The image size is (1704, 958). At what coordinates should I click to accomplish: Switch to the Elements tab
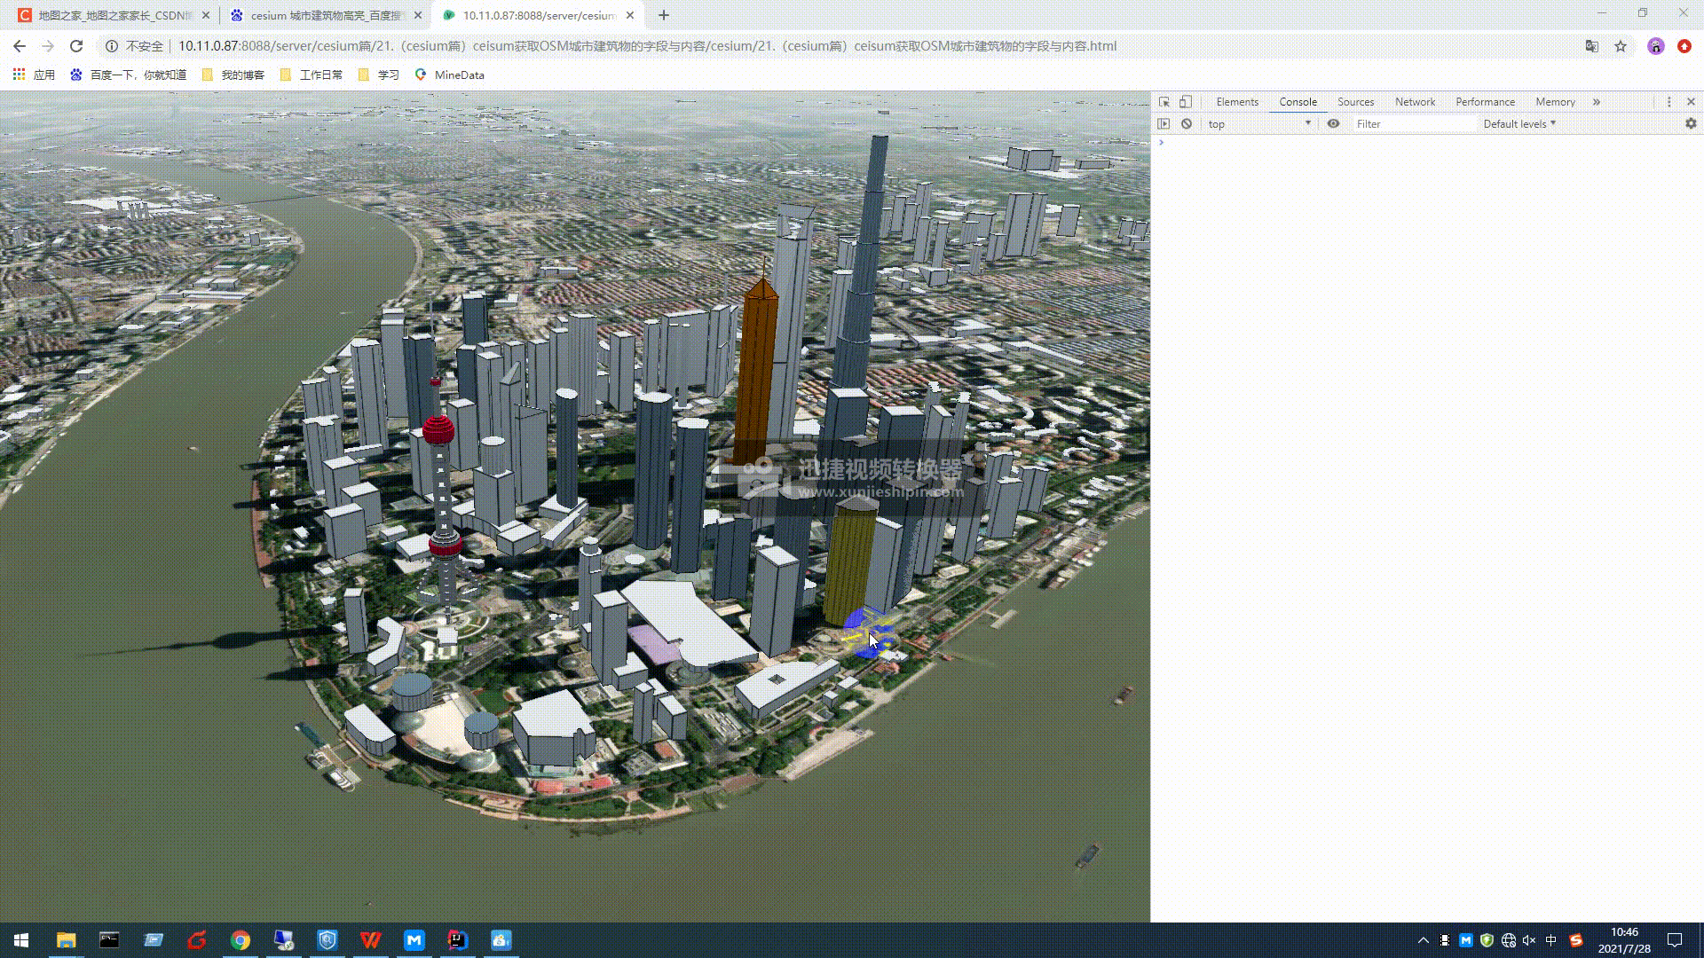1237,102
